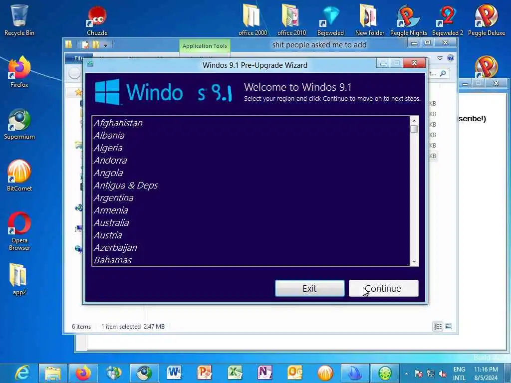Viewport: 511px width, 383px height.
Task: Click the region list scroll-up arrow
Action: click(414, 121)
